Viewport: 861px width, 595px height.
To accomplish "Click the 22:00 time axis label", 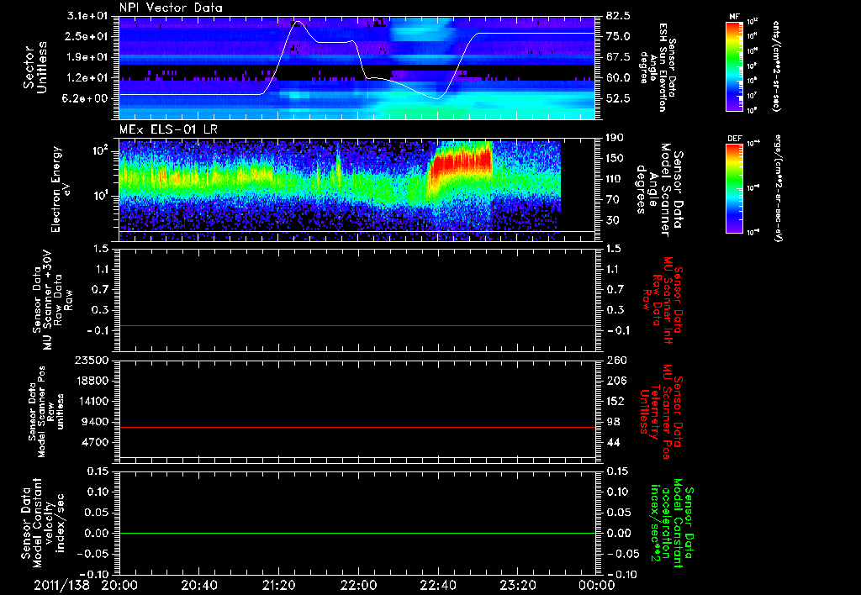I will point(359,585).
